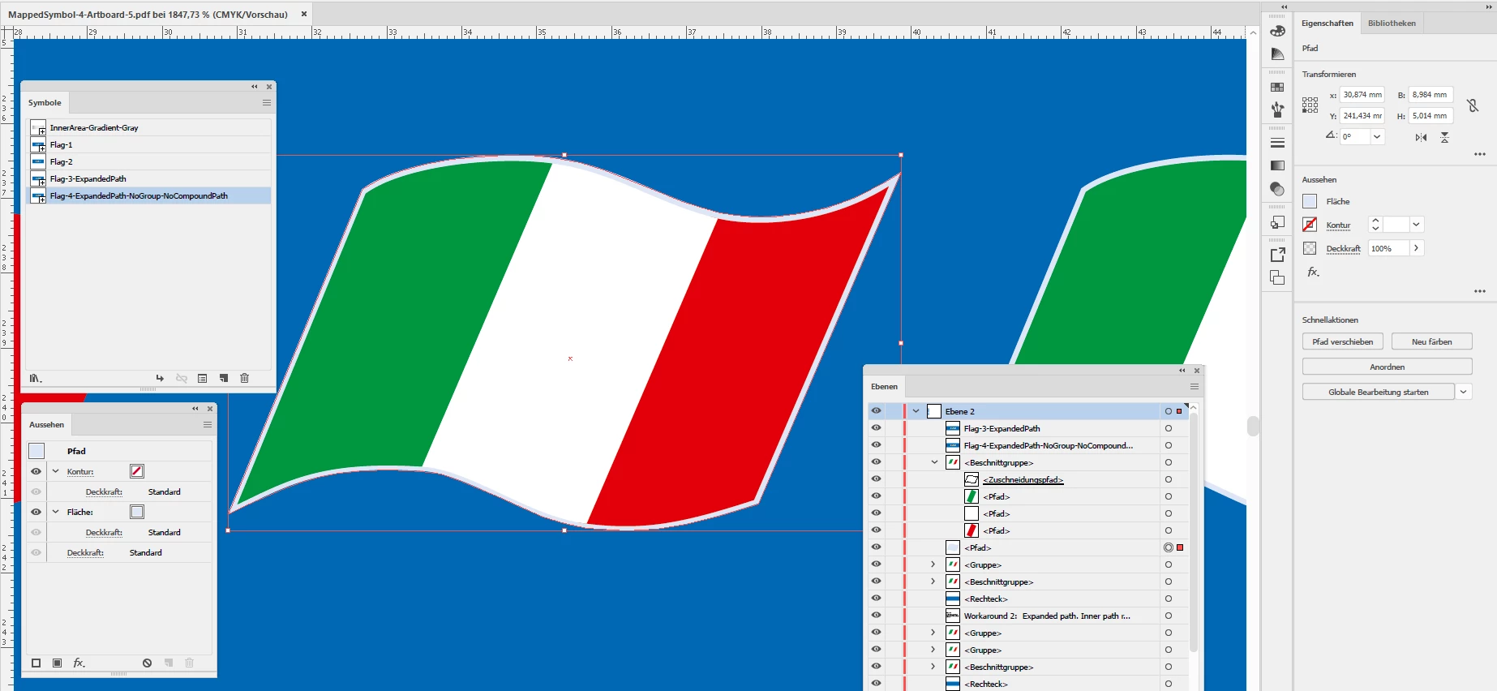Open Symbole panel menu
Viewport: 1497px width, 691px height.
pos(266,103)
